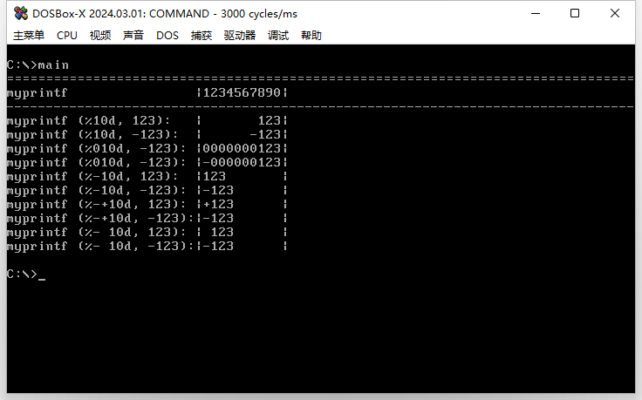Click the 'myprintf |1234567890|' header row
The width and height of the screenshot is (642, 400).
(147, 93)
